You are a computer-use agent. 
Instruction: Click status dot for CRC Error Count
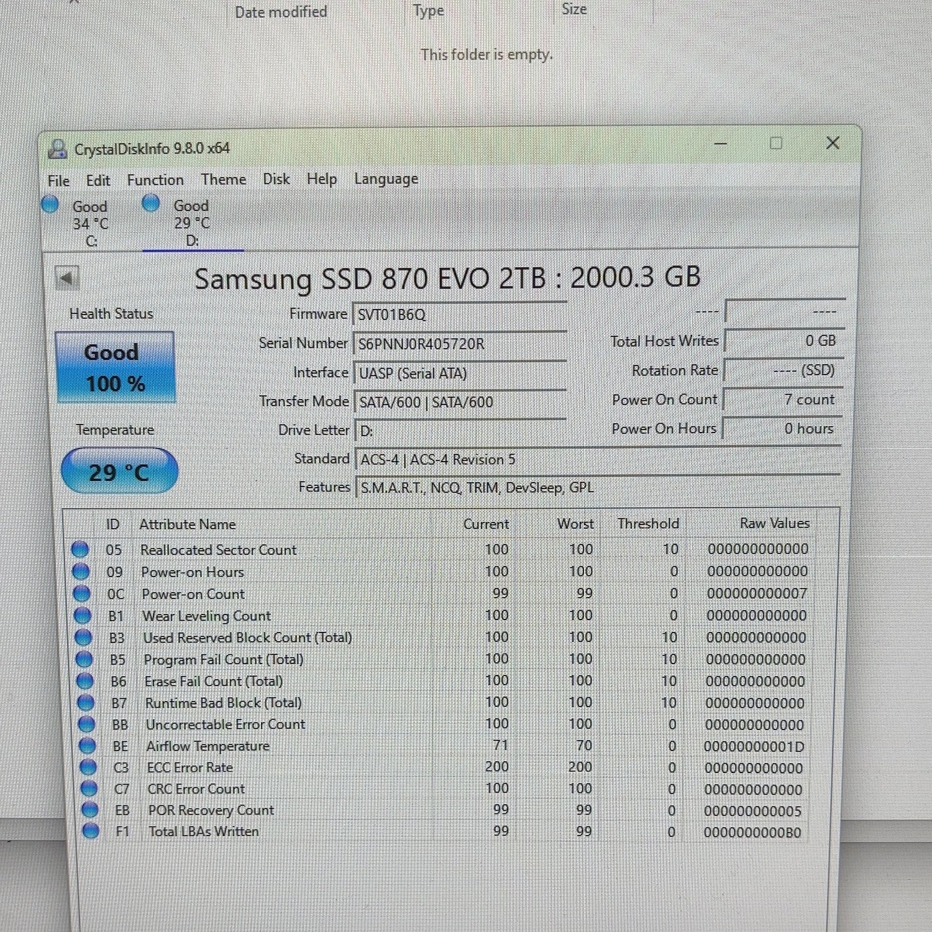point(89,788)
